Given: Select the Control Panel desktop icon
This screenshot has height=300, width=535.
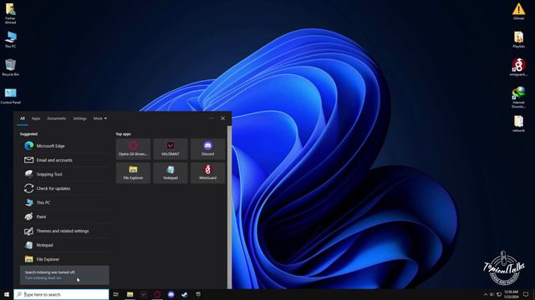Looking at the screenshot, I should (x=10, y=96).
